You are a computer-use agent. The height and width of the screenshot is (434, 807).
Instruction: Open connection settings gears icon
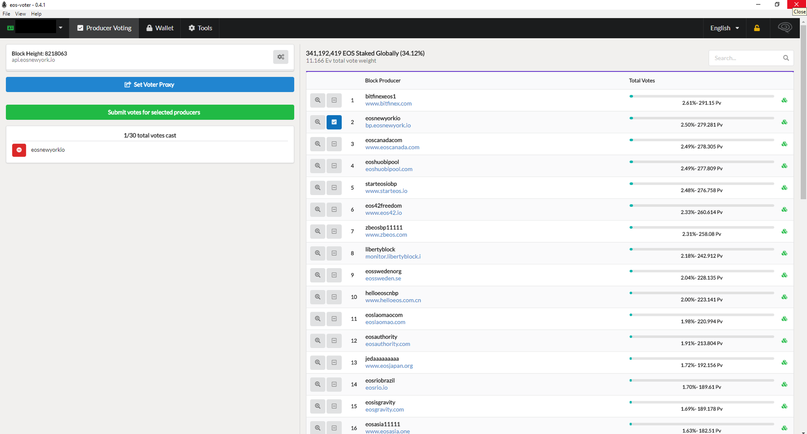pos(281,57)
